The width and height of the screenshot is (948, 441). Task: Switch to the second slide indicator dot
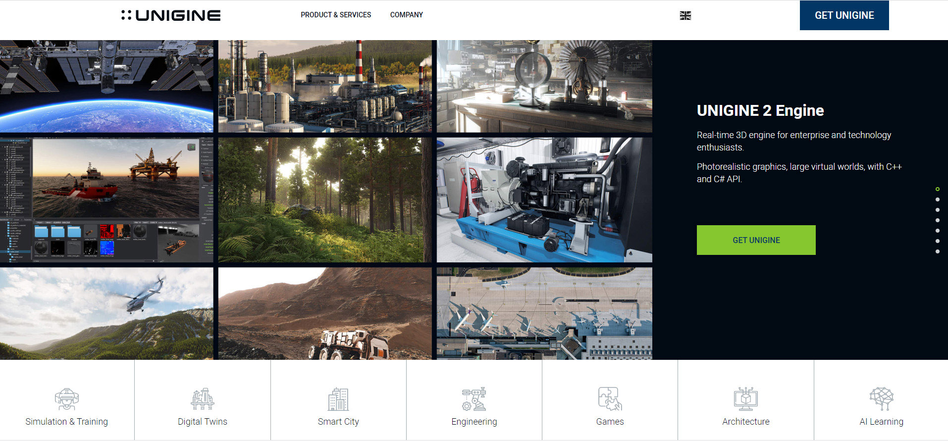[x=937, y=199]
